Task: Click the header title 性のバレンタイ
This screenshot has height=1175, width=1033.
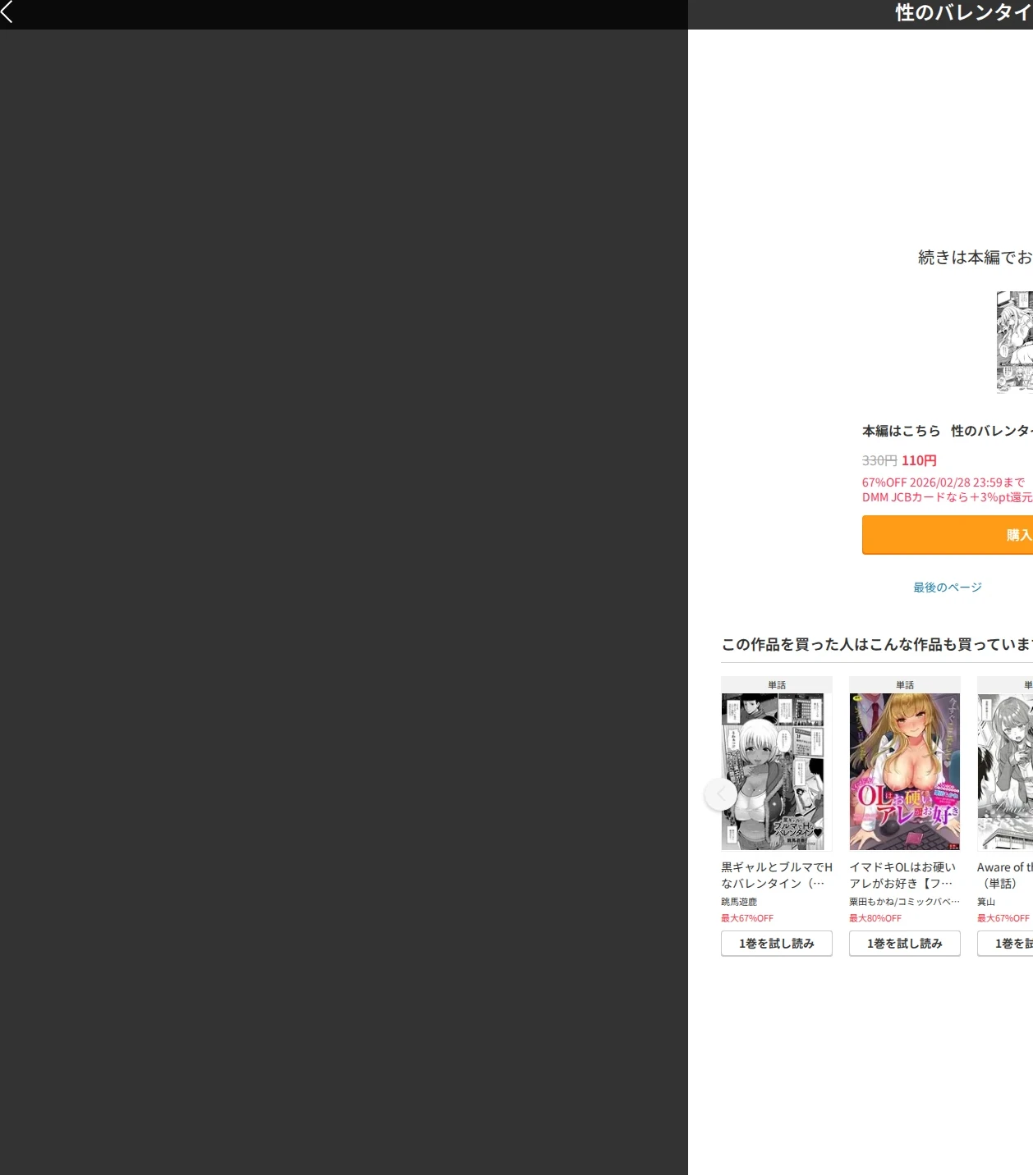Action: coord(964,12)
